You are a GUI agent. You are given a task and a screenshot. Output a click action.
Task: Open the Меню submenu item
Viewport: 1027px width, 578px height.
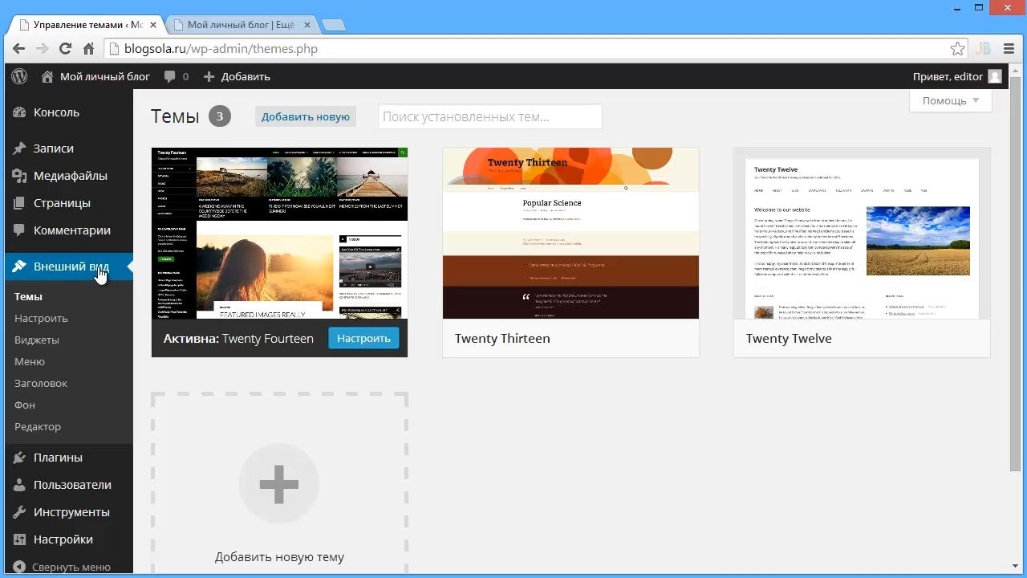tap(30, 361)
